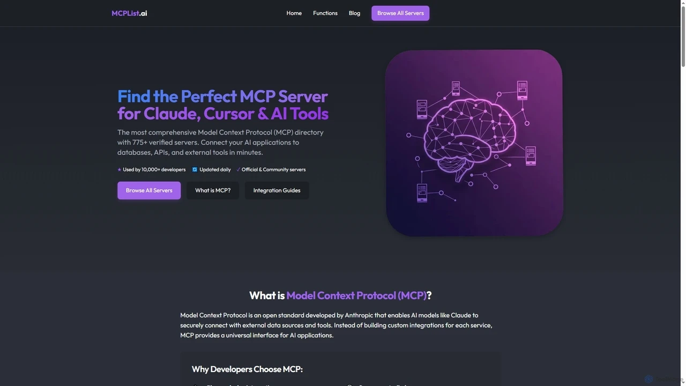Click the page vertical scrollbar thumb
Screen dimensions: 686x386
[683, 36]
